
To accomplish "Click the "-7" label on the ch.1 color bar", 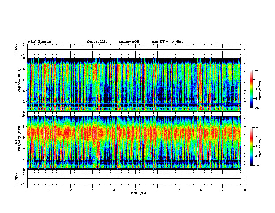I will click(x=256, y=80).
